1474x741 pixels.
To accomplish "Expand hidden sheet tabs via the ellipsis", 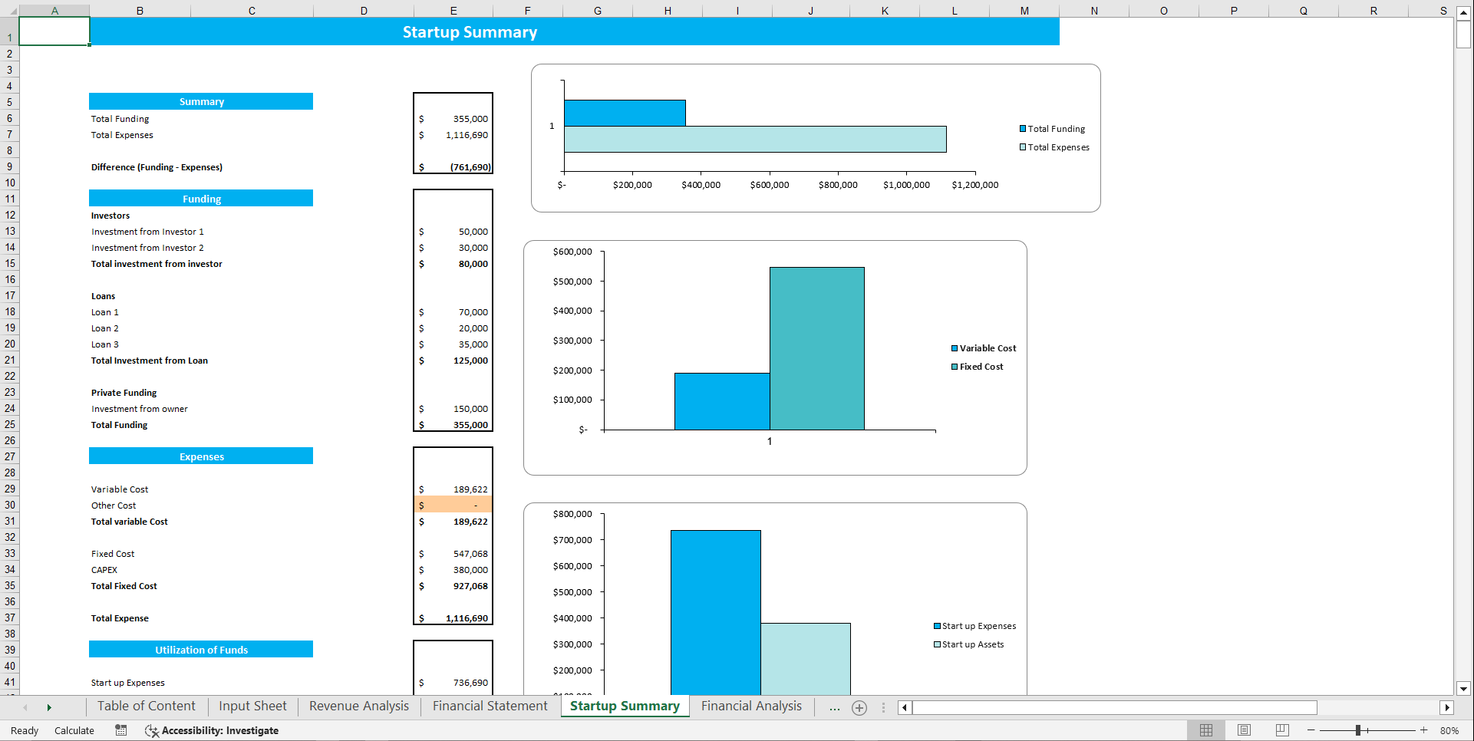I will point(834,707).
